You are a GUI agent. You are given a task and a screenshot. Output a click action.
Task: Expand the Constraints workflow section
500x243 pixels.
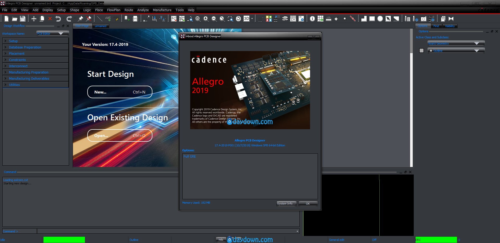tap(35, 60)
